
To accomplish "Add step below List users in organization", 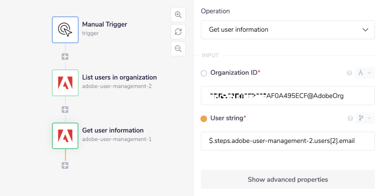I will [65, 109].
